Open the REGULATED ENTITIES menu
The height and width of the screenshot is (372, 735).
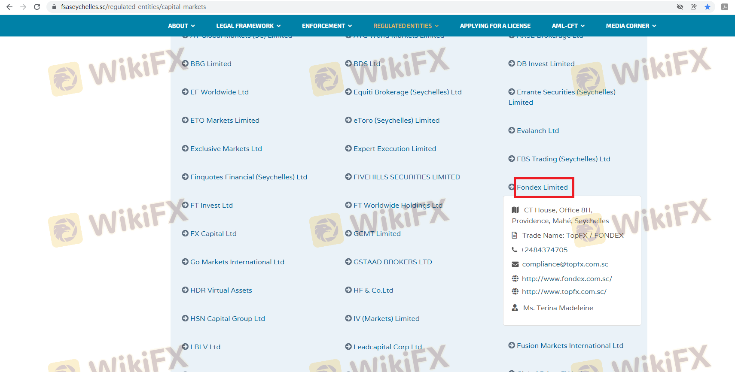click(x=406, y=26)
